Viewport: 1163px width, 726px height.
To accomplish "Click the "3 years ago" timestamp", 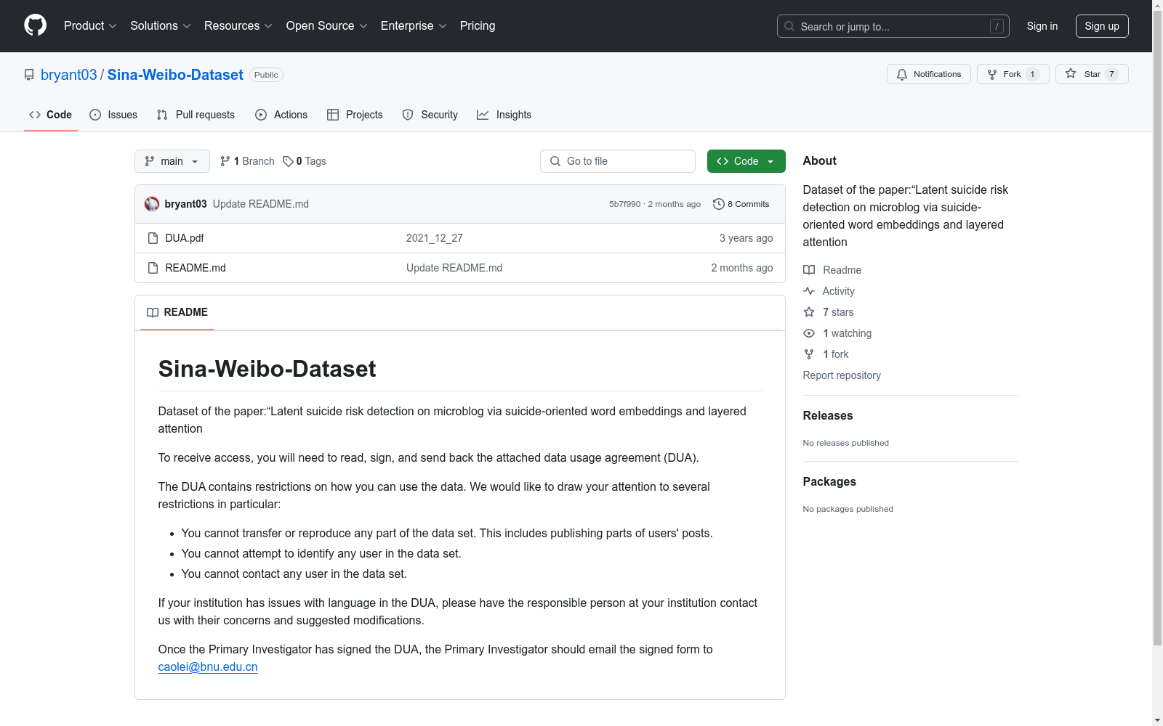I will point(747,238).
